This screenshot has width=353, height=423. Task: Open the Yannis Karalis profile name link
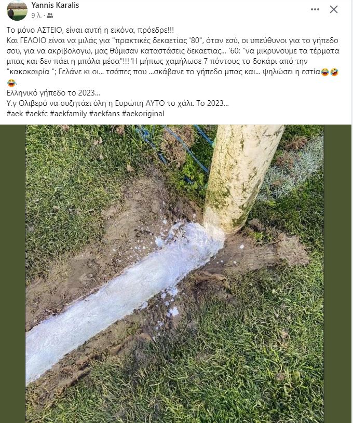click(55, 5)
